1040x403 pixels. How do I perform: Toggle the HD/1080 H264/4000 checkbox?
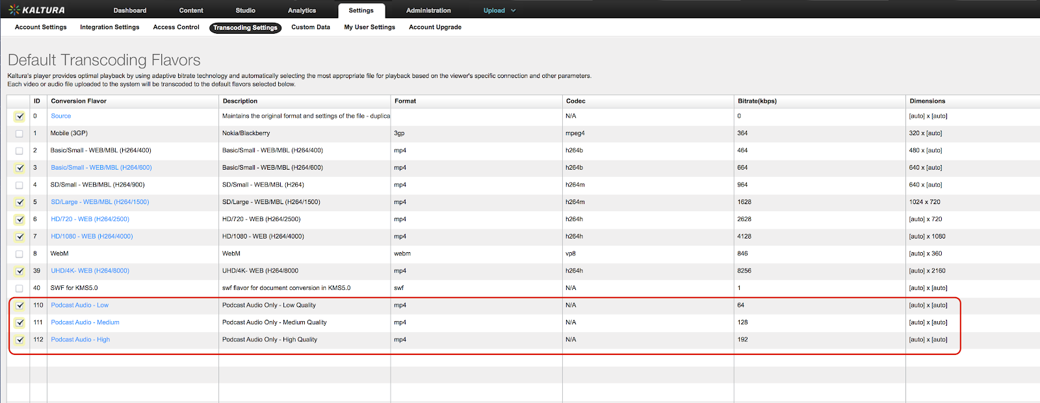click(19, 237)
